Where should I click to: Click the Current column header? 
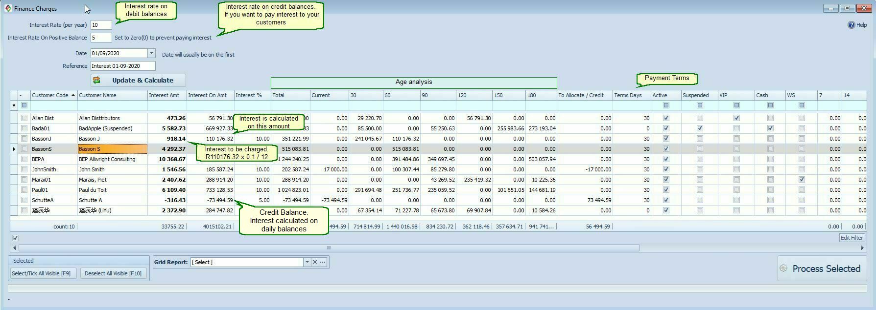click(x=330, y=95)
